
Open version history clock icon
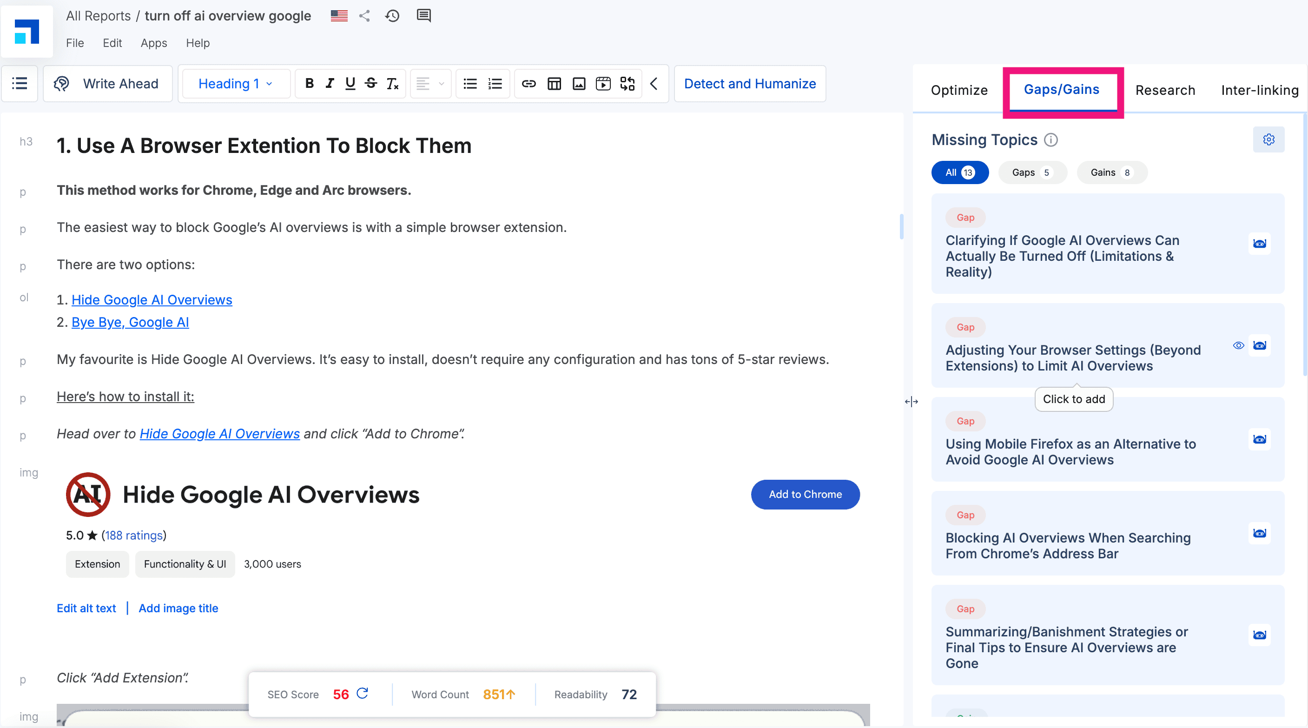pos(392,16)
